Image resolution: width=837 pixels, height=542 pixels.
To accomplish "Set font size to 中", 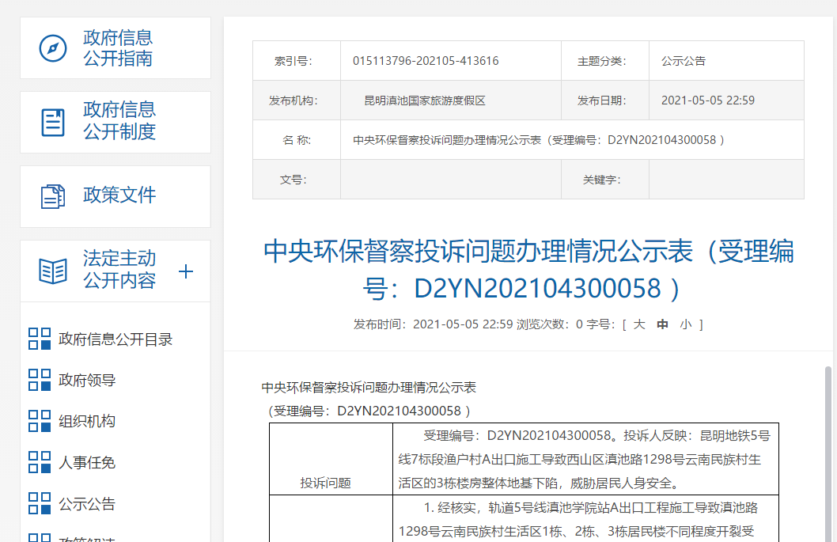I will coord(662,324).
